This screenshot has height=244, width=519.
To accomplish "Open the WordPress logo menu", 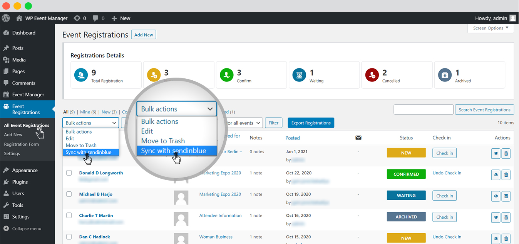I will [x=6, y=18].
